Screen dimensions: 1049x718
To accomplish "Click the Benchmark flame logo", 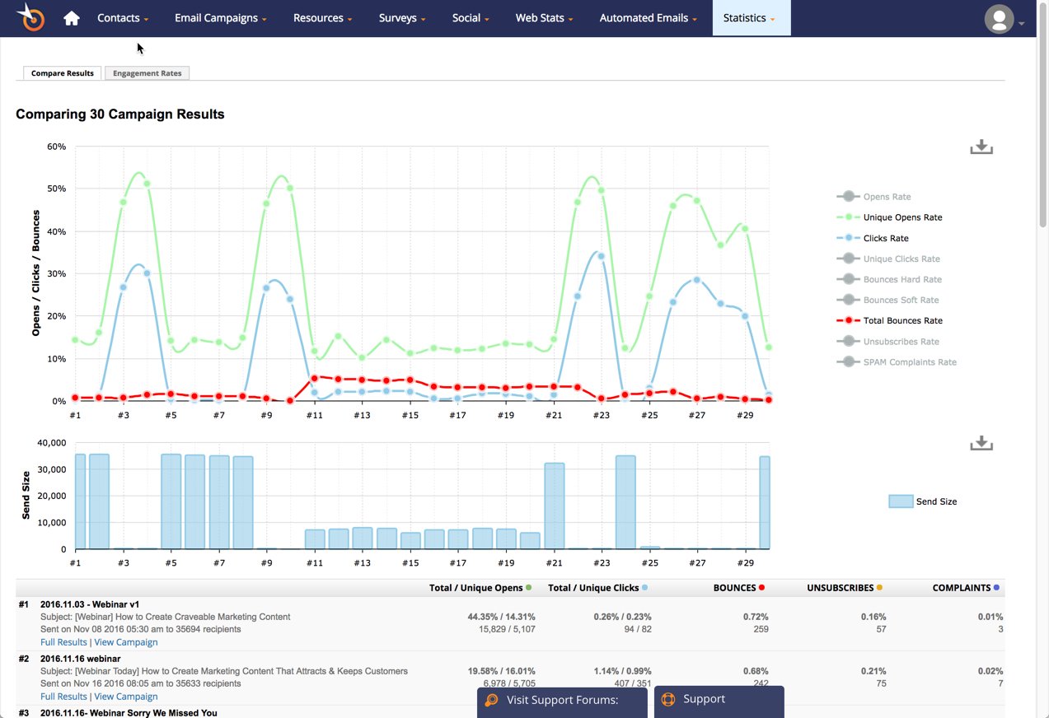I will (x=30, y=17).
